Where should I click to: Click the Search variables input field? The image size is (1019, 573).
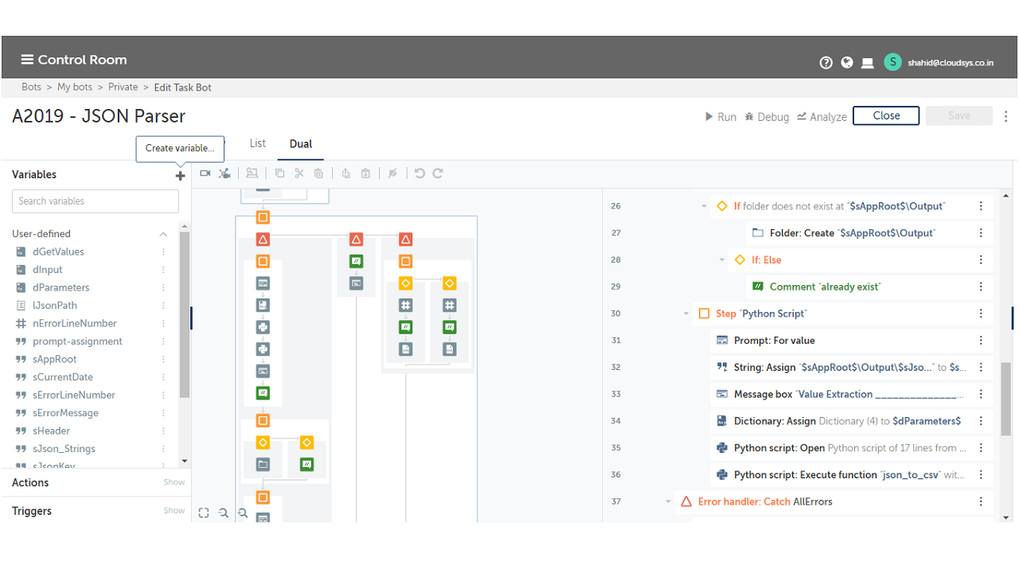click(x=96, y=201)
